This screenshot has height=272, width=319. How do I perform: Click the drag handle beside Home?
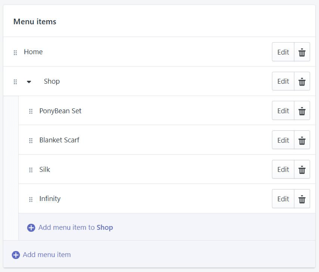(15, 52)
